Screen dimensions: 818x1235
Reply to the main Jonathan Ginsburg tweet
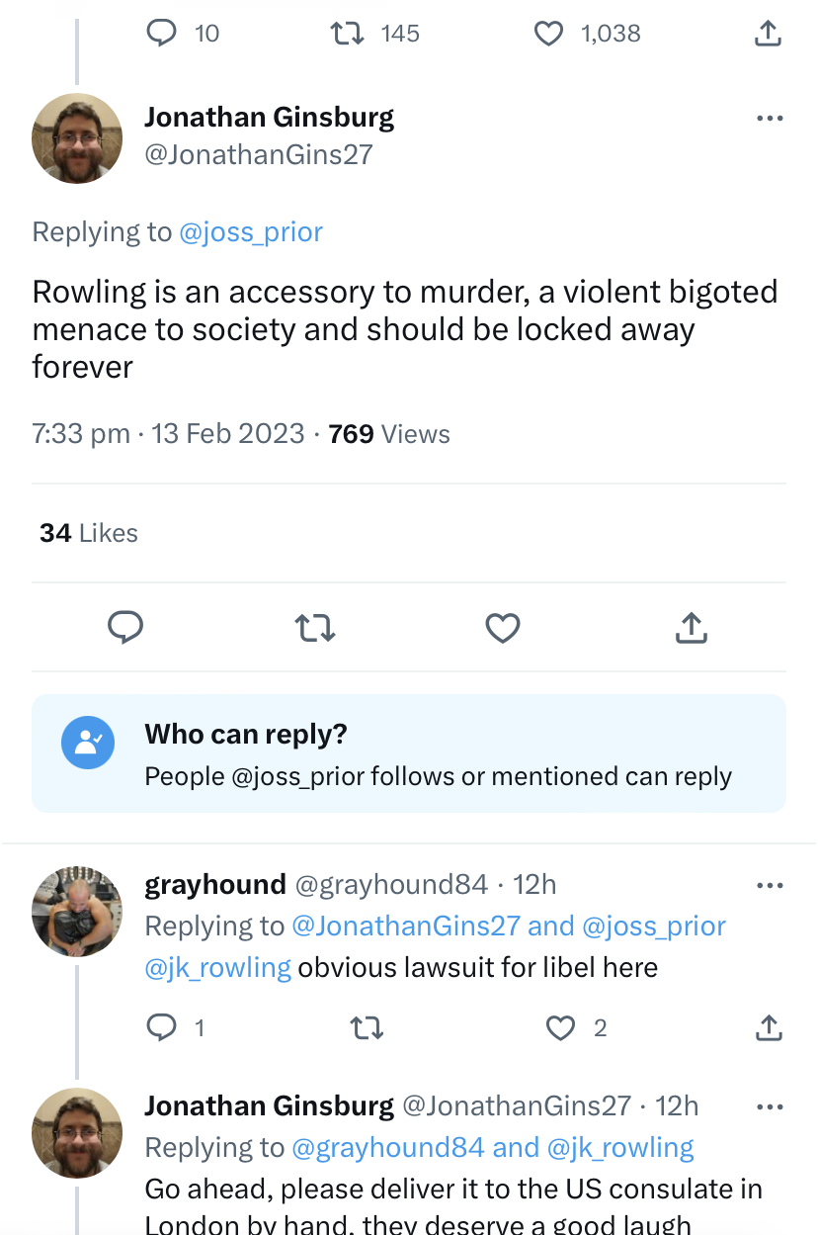(125, 628)
